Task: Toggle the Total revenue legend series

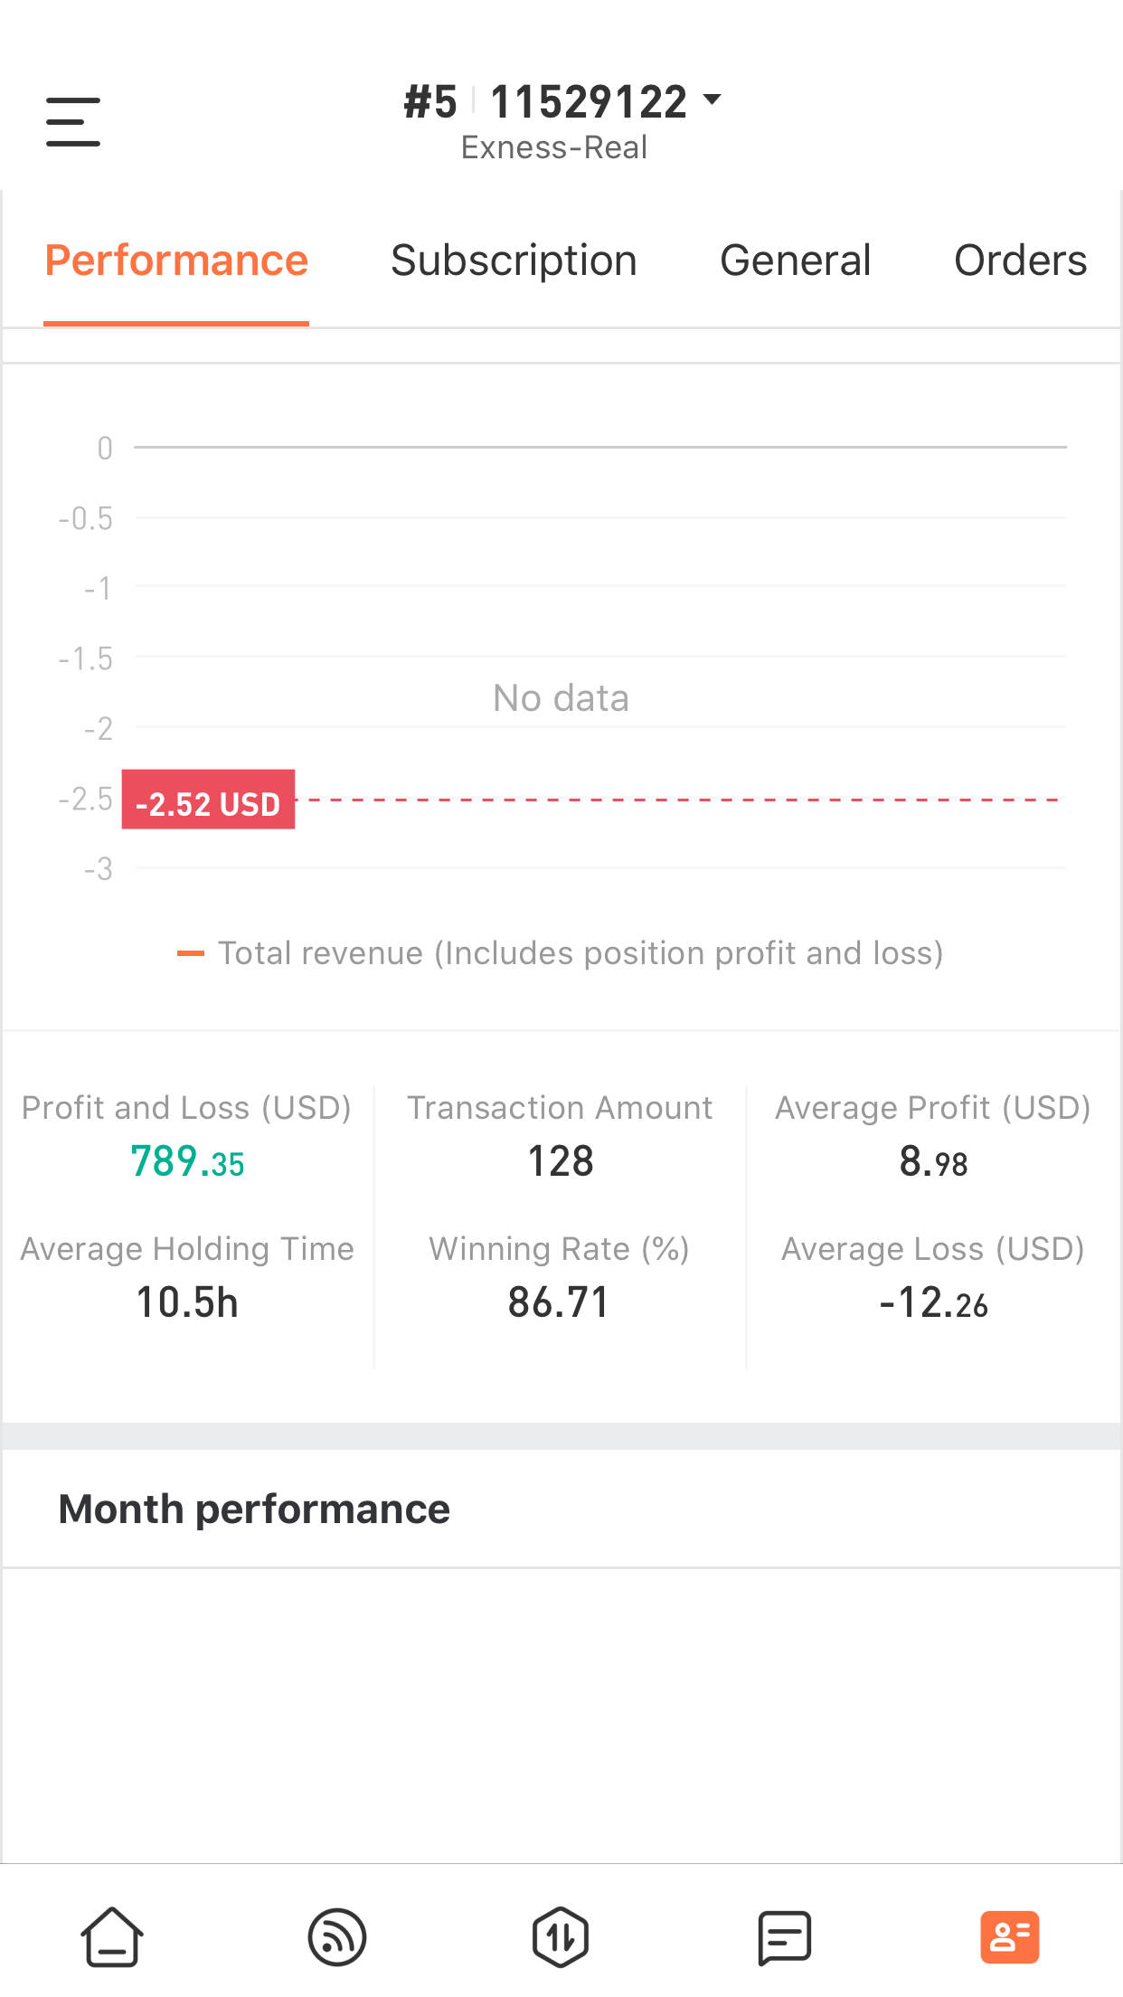Action: (580, 953)
